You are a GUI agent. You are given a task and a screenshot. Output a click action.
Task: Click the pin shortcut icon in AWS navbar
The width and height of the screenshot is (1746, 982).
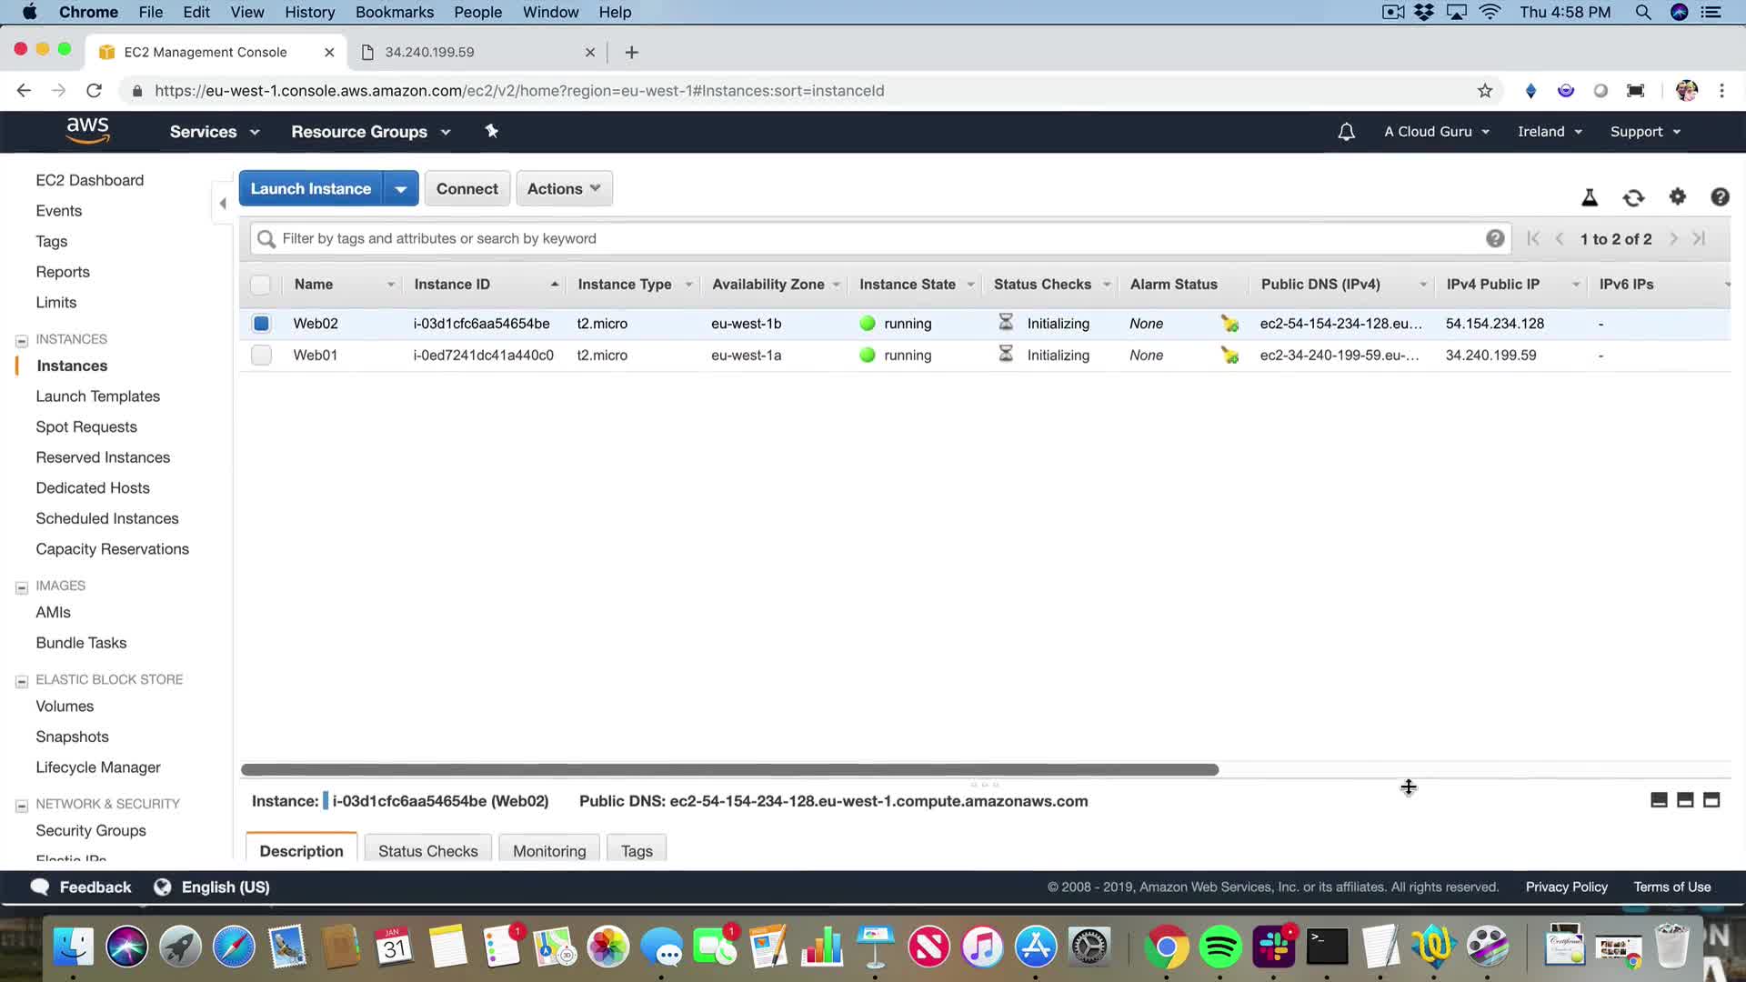pos(492,131)
